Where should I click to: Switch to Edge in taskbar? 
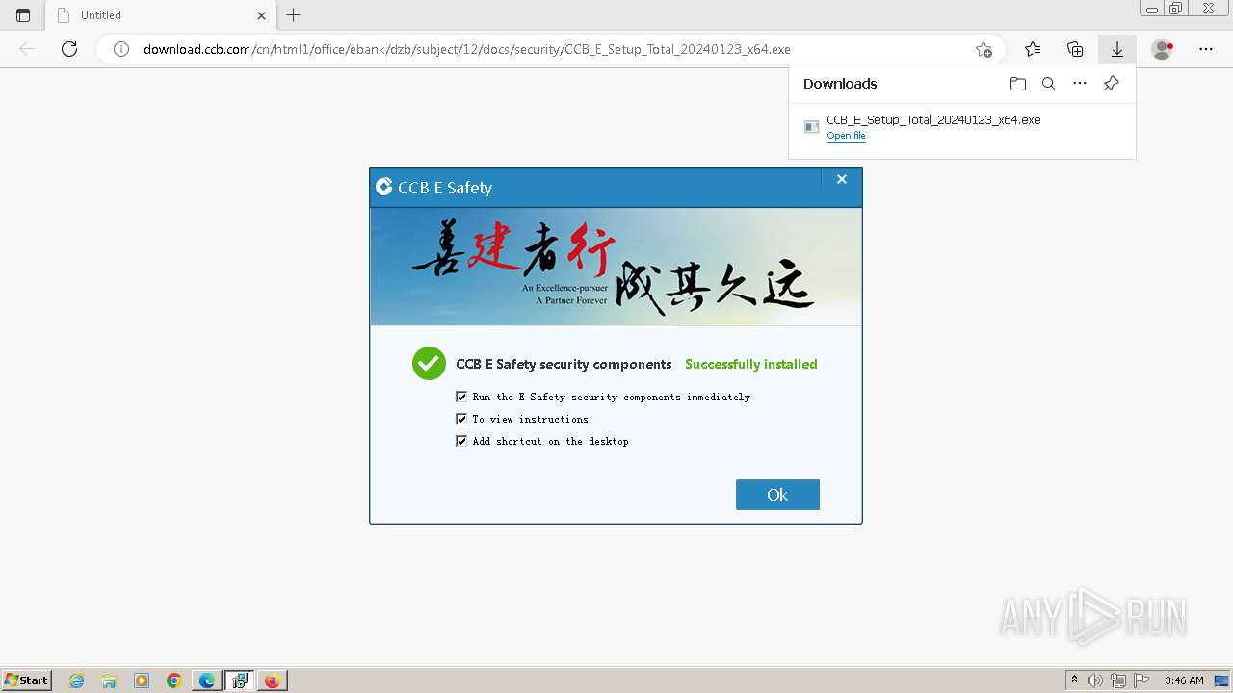[207, 680]
